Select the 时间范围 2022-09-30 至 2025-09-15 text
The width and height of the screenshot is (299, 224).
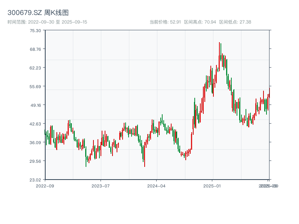(x=47, y=22)
